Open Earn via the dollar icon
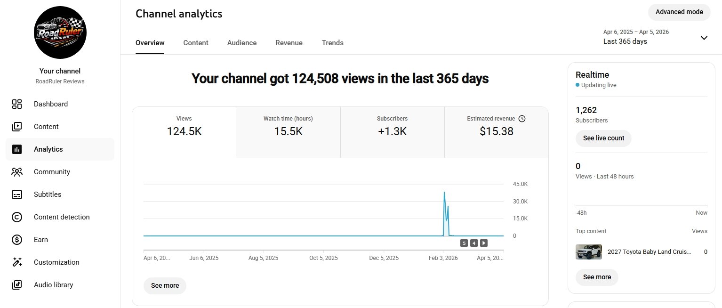722x308 pixels. point(17,240)
